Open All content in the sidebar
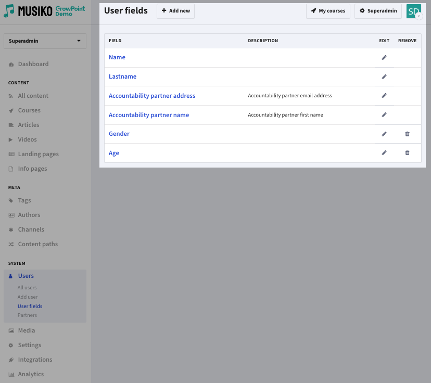The height and width of the screenshot is (383, 431). (x=33, y=96)
